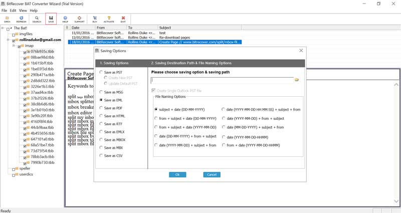Screen dimensions: 401x213
Task: Uncheck 7990b730.tbb folder checkbox
Action: pos(25,163)
